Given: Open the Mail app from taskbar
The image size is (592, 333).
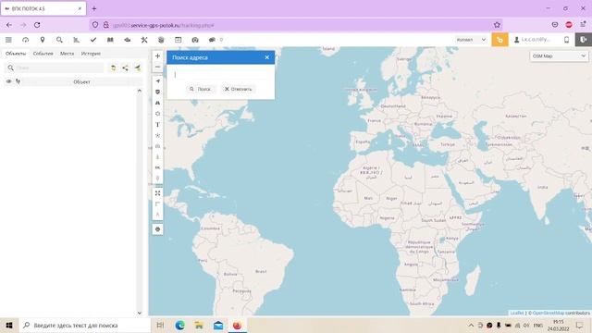Looking at the screenshot, I should click(218, 325).
